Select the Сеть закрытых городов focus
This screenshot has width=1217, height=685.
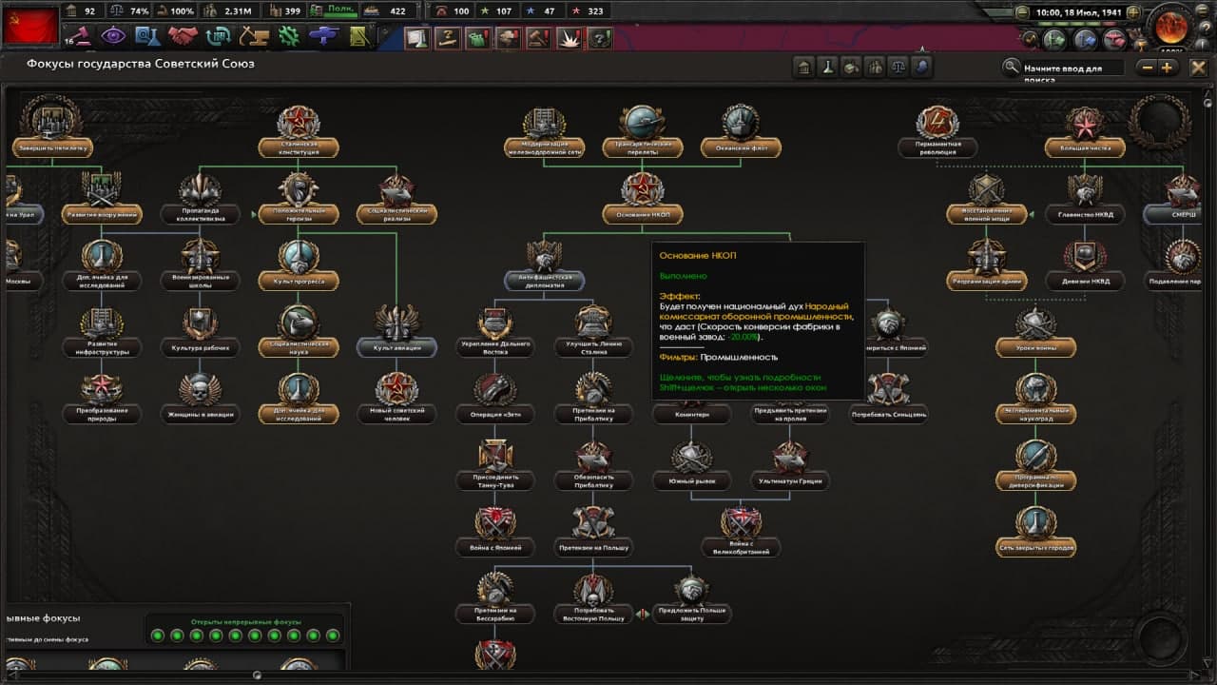[1035, 531]
